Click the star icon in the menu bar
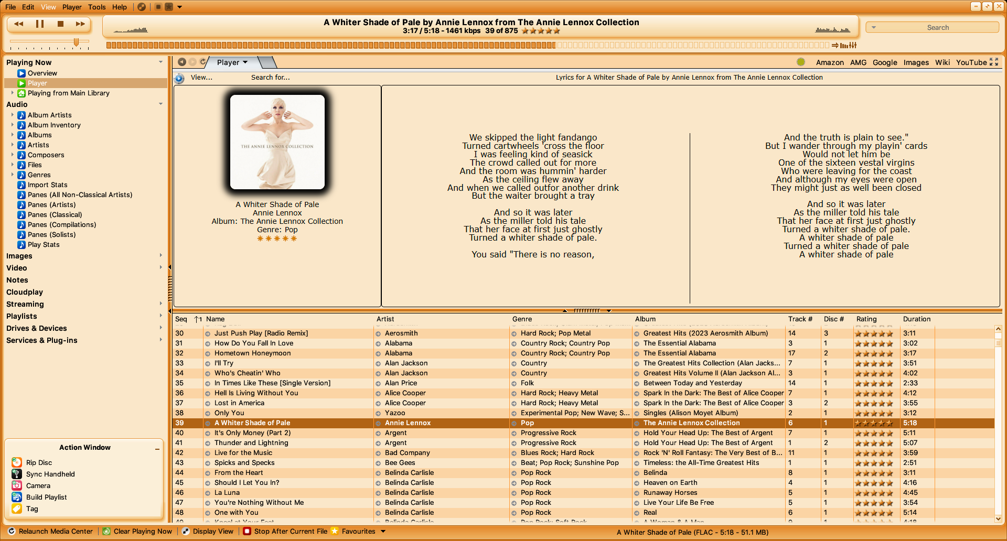 169,7
